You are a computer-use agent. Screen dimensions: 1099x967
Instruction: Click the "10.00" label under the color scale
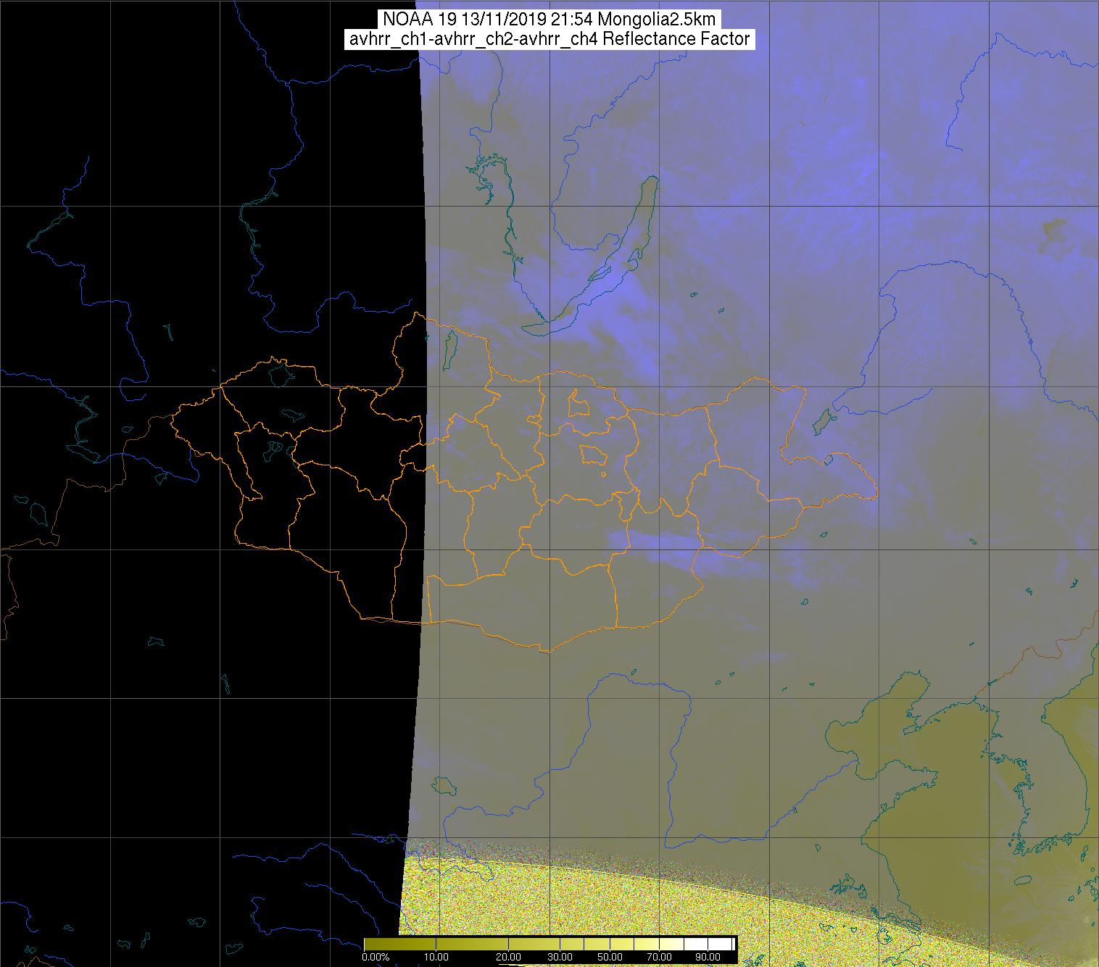437,957
